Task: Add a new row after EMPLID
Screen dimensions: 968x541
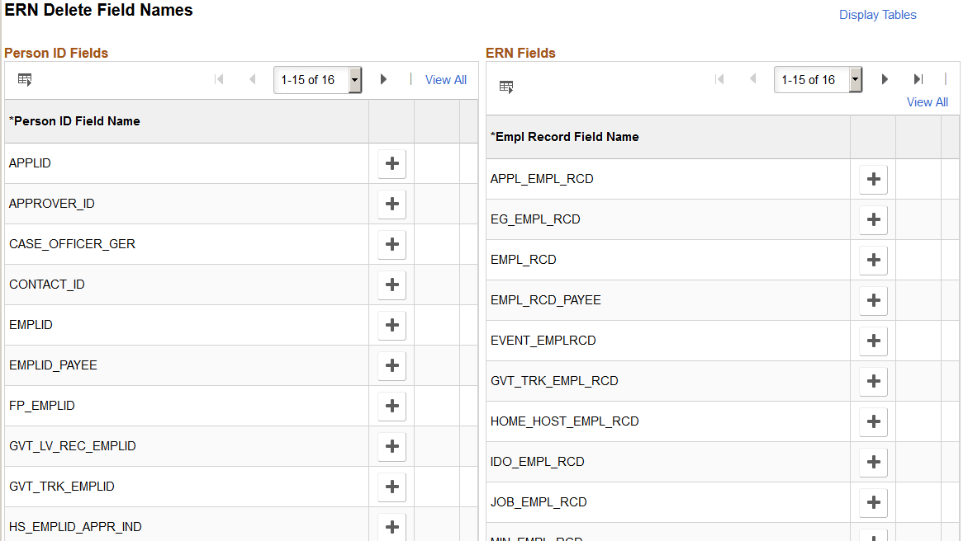Action: click(x=391, y=325)
